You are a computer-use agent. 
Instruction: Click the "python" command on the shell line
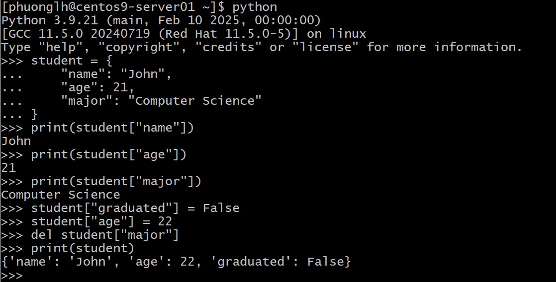pos(255,7)
